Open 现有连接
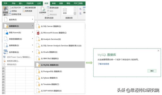This screenshot has height=95, width=162. [x=27, y=11]
